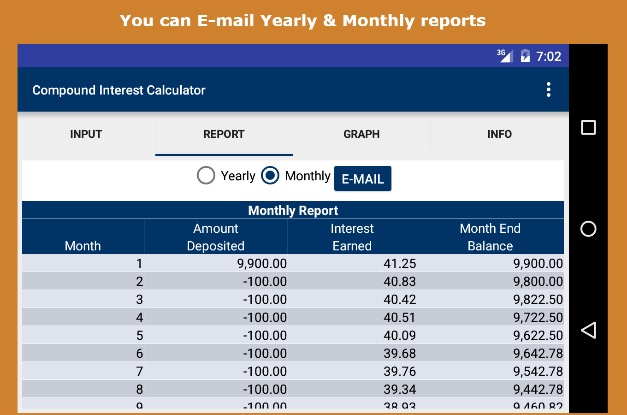The width and height of the screenshot is (627, 415).
Task: Click the -100.00 deposit in month 8 row
Action: click(x=216, y=389)
